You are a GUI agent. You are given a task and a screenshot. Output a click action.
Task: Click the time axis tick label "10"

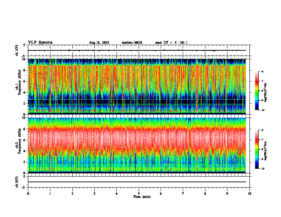(249, 194)
